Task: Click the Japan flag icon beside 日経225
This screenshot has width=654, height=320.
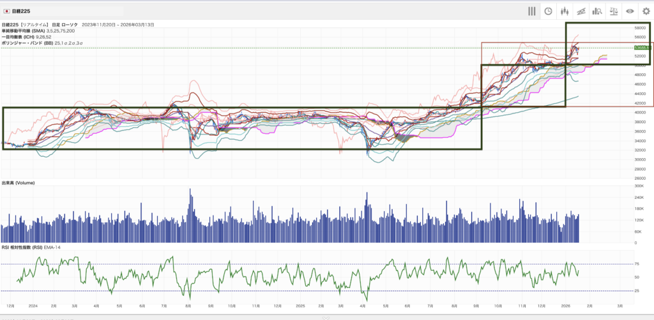Action: [x=6, y=11]
